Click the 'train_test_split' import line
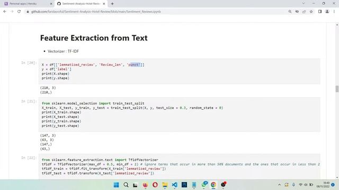 93,103
